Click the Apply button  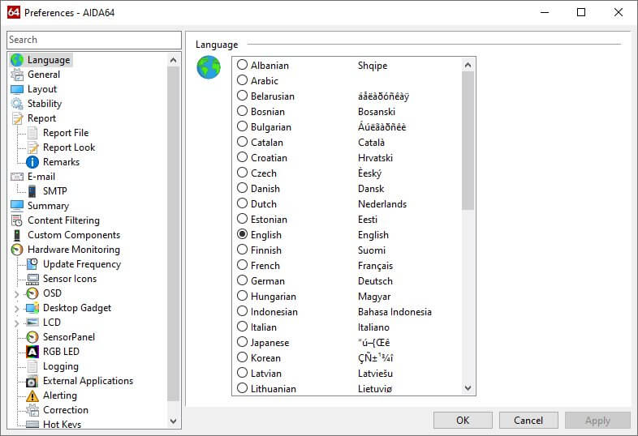597,420
